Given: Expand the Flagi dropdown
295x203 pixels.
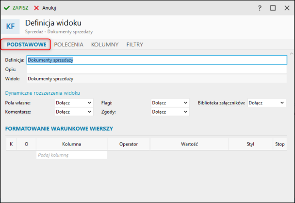Looking at the screenshot, I should click(170, 103).
